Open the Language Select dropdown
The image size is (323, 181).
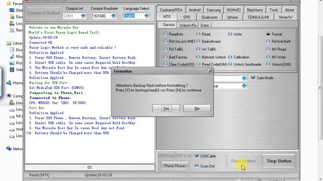(x=146, y=16)
